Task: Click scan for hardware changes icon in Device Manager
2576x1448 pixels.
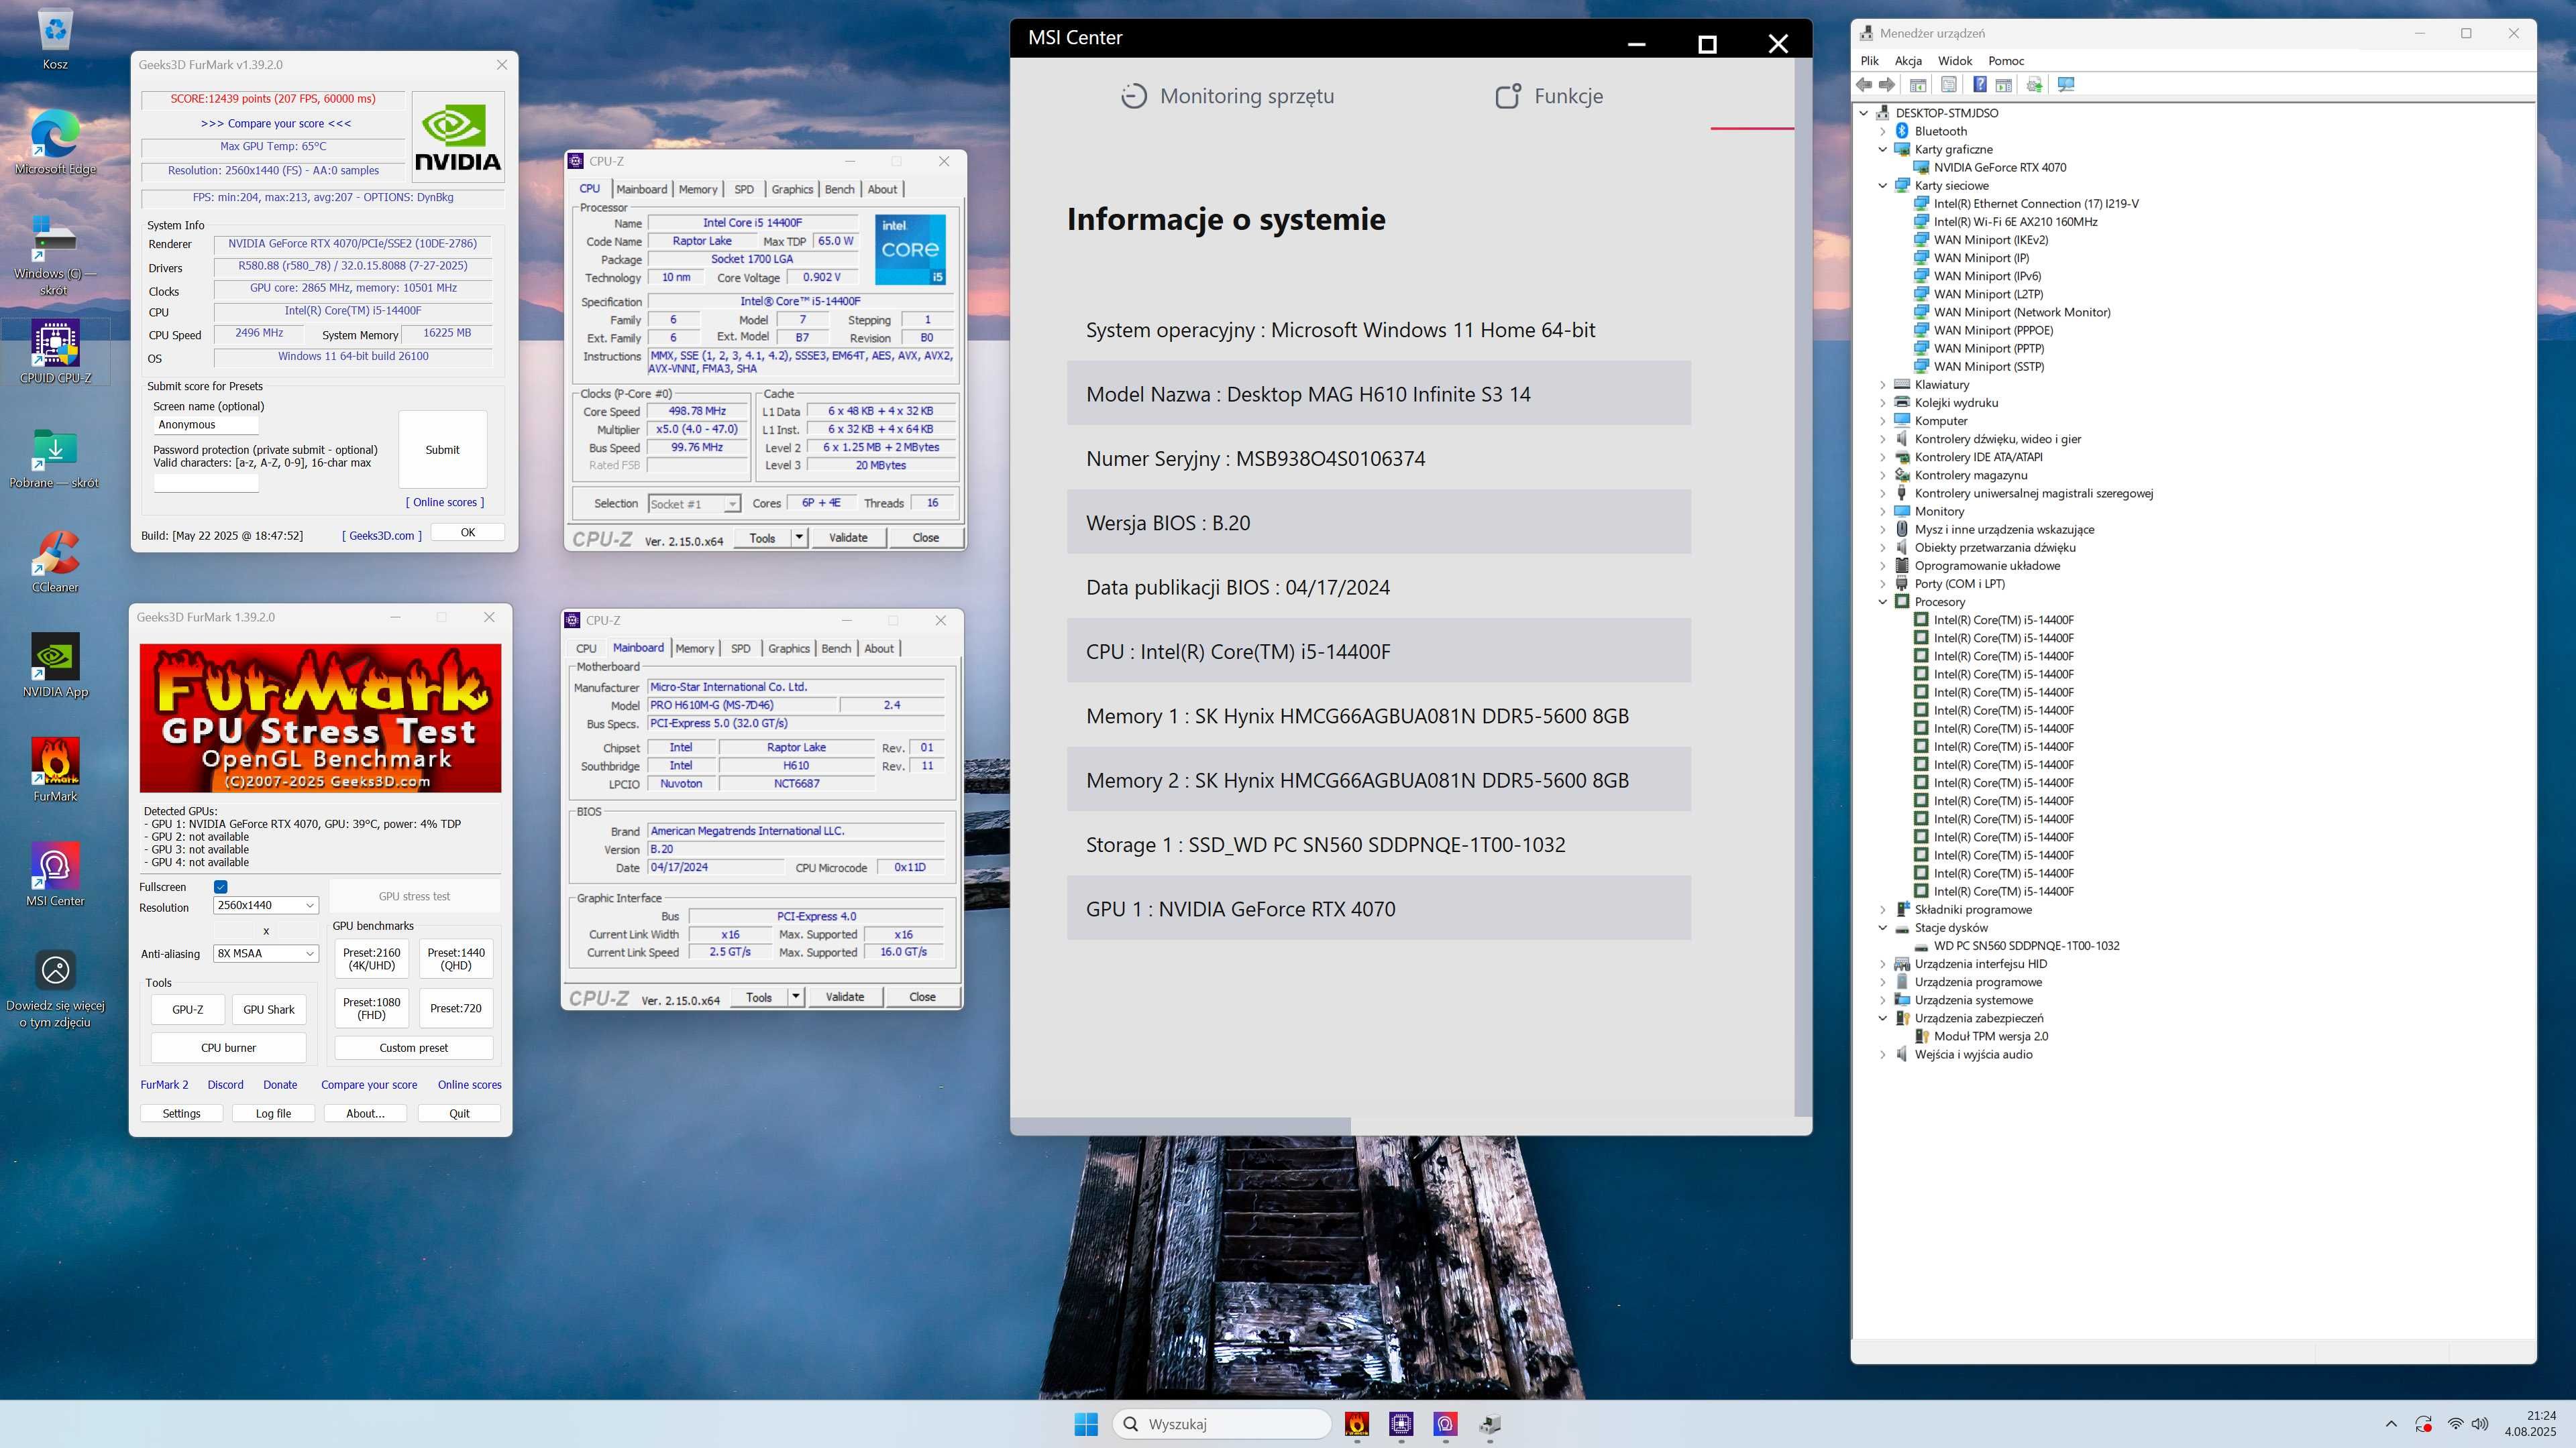Action: 2066,85
